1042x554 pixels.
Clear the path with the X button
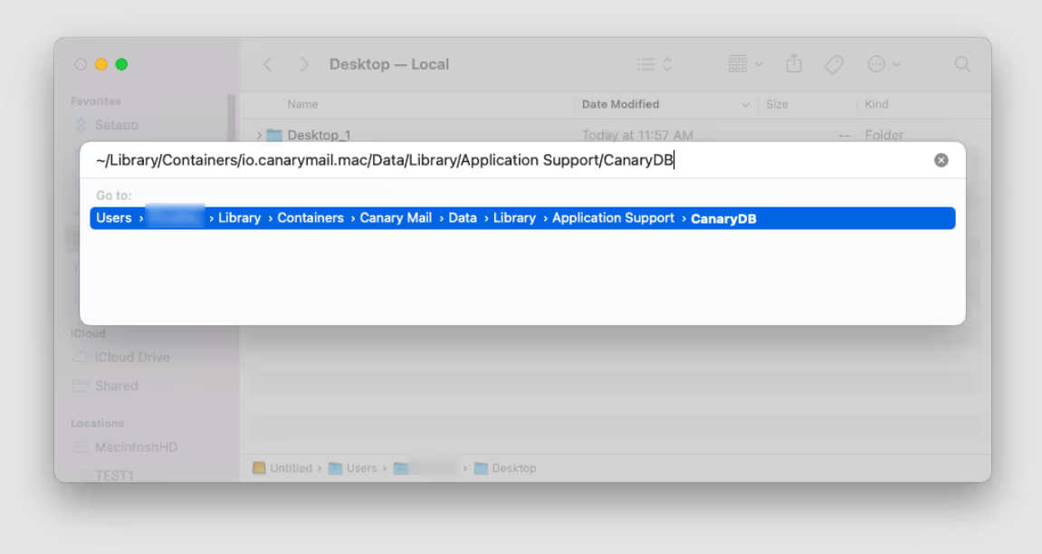point(941,159)
